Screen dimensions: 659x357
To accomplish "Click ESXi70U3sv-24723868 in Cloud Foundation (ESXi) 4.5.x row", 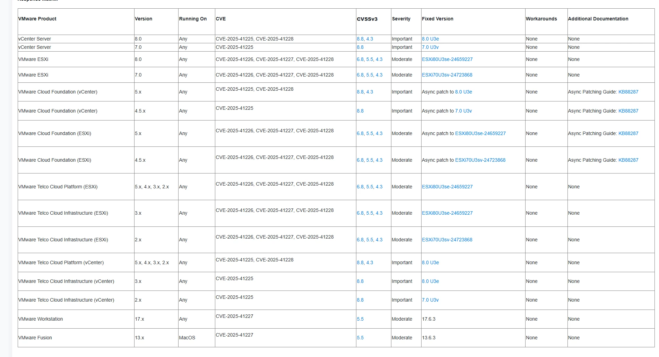I will click(x=480, y=160).
